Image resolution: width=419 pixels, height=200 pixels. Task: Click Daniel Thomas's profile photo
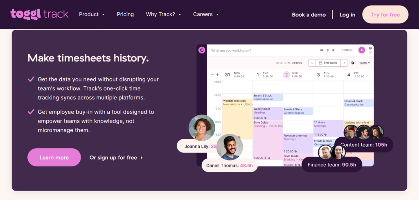click(x=230, y=147)
